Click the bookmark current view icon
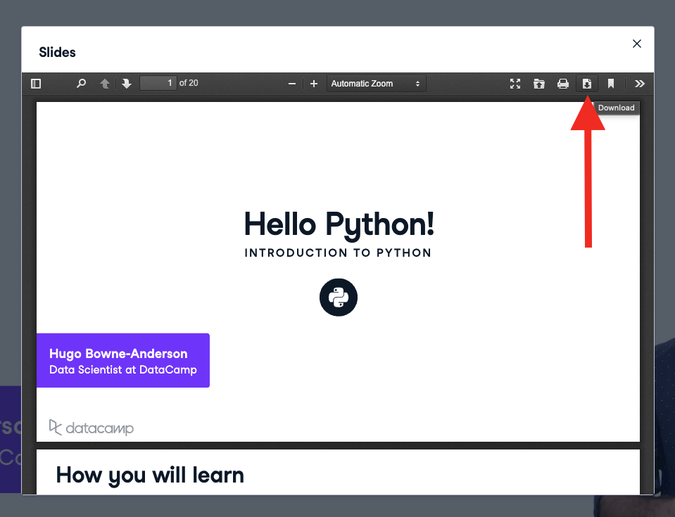Screen dimensions: 675x517 [611, 84]
